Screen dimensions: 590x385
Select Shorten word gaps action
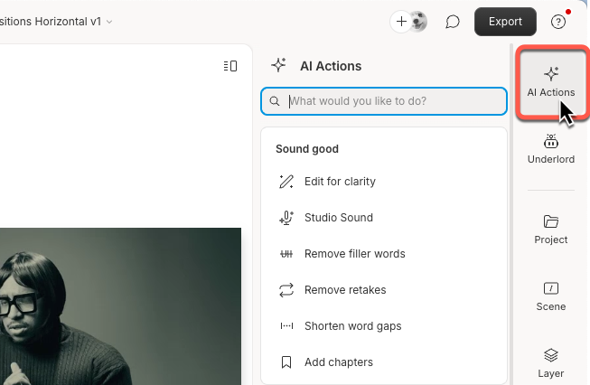point(384,326)
